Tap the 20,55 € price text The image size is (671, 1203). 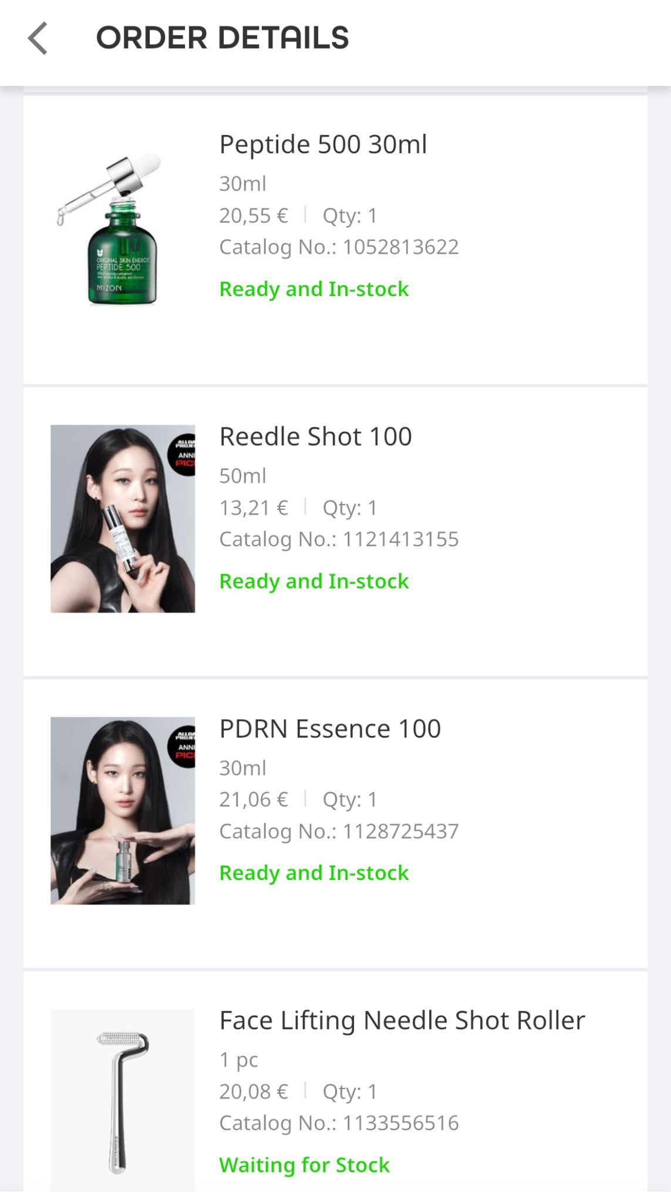[x=254, y=216]
